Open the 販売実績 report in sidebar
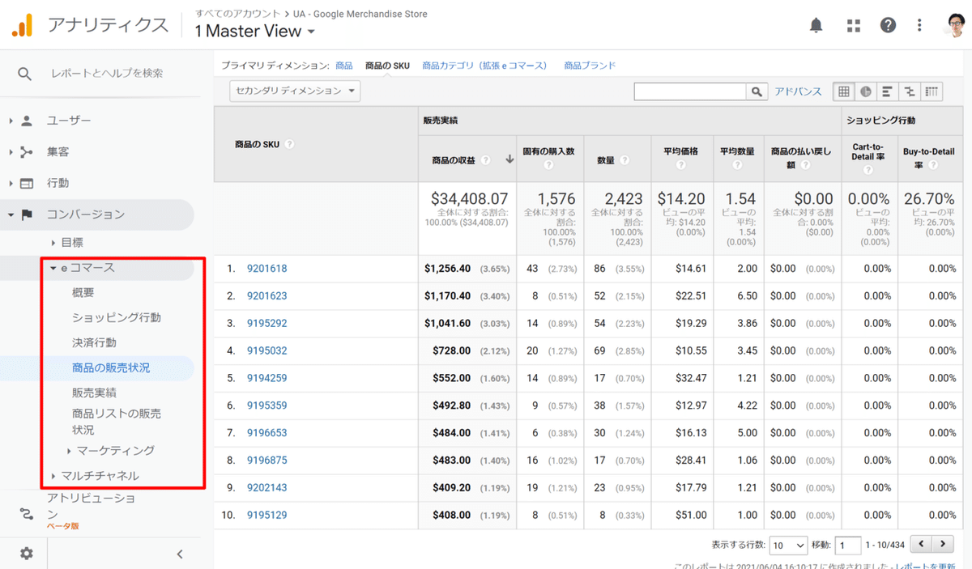 94,393
